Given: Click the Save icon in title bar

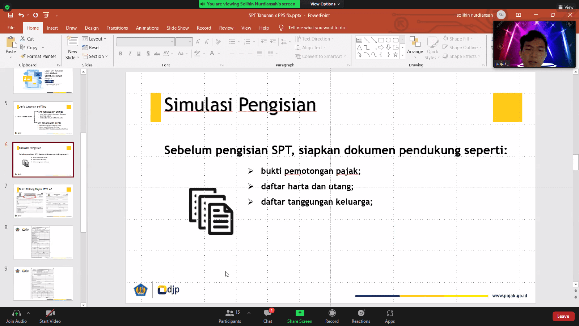Looking at the screenshot, I should pos(10,15).
